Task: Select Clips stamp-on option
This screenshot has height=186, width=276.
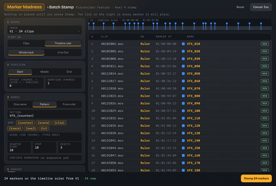Action: coord(26,43)
